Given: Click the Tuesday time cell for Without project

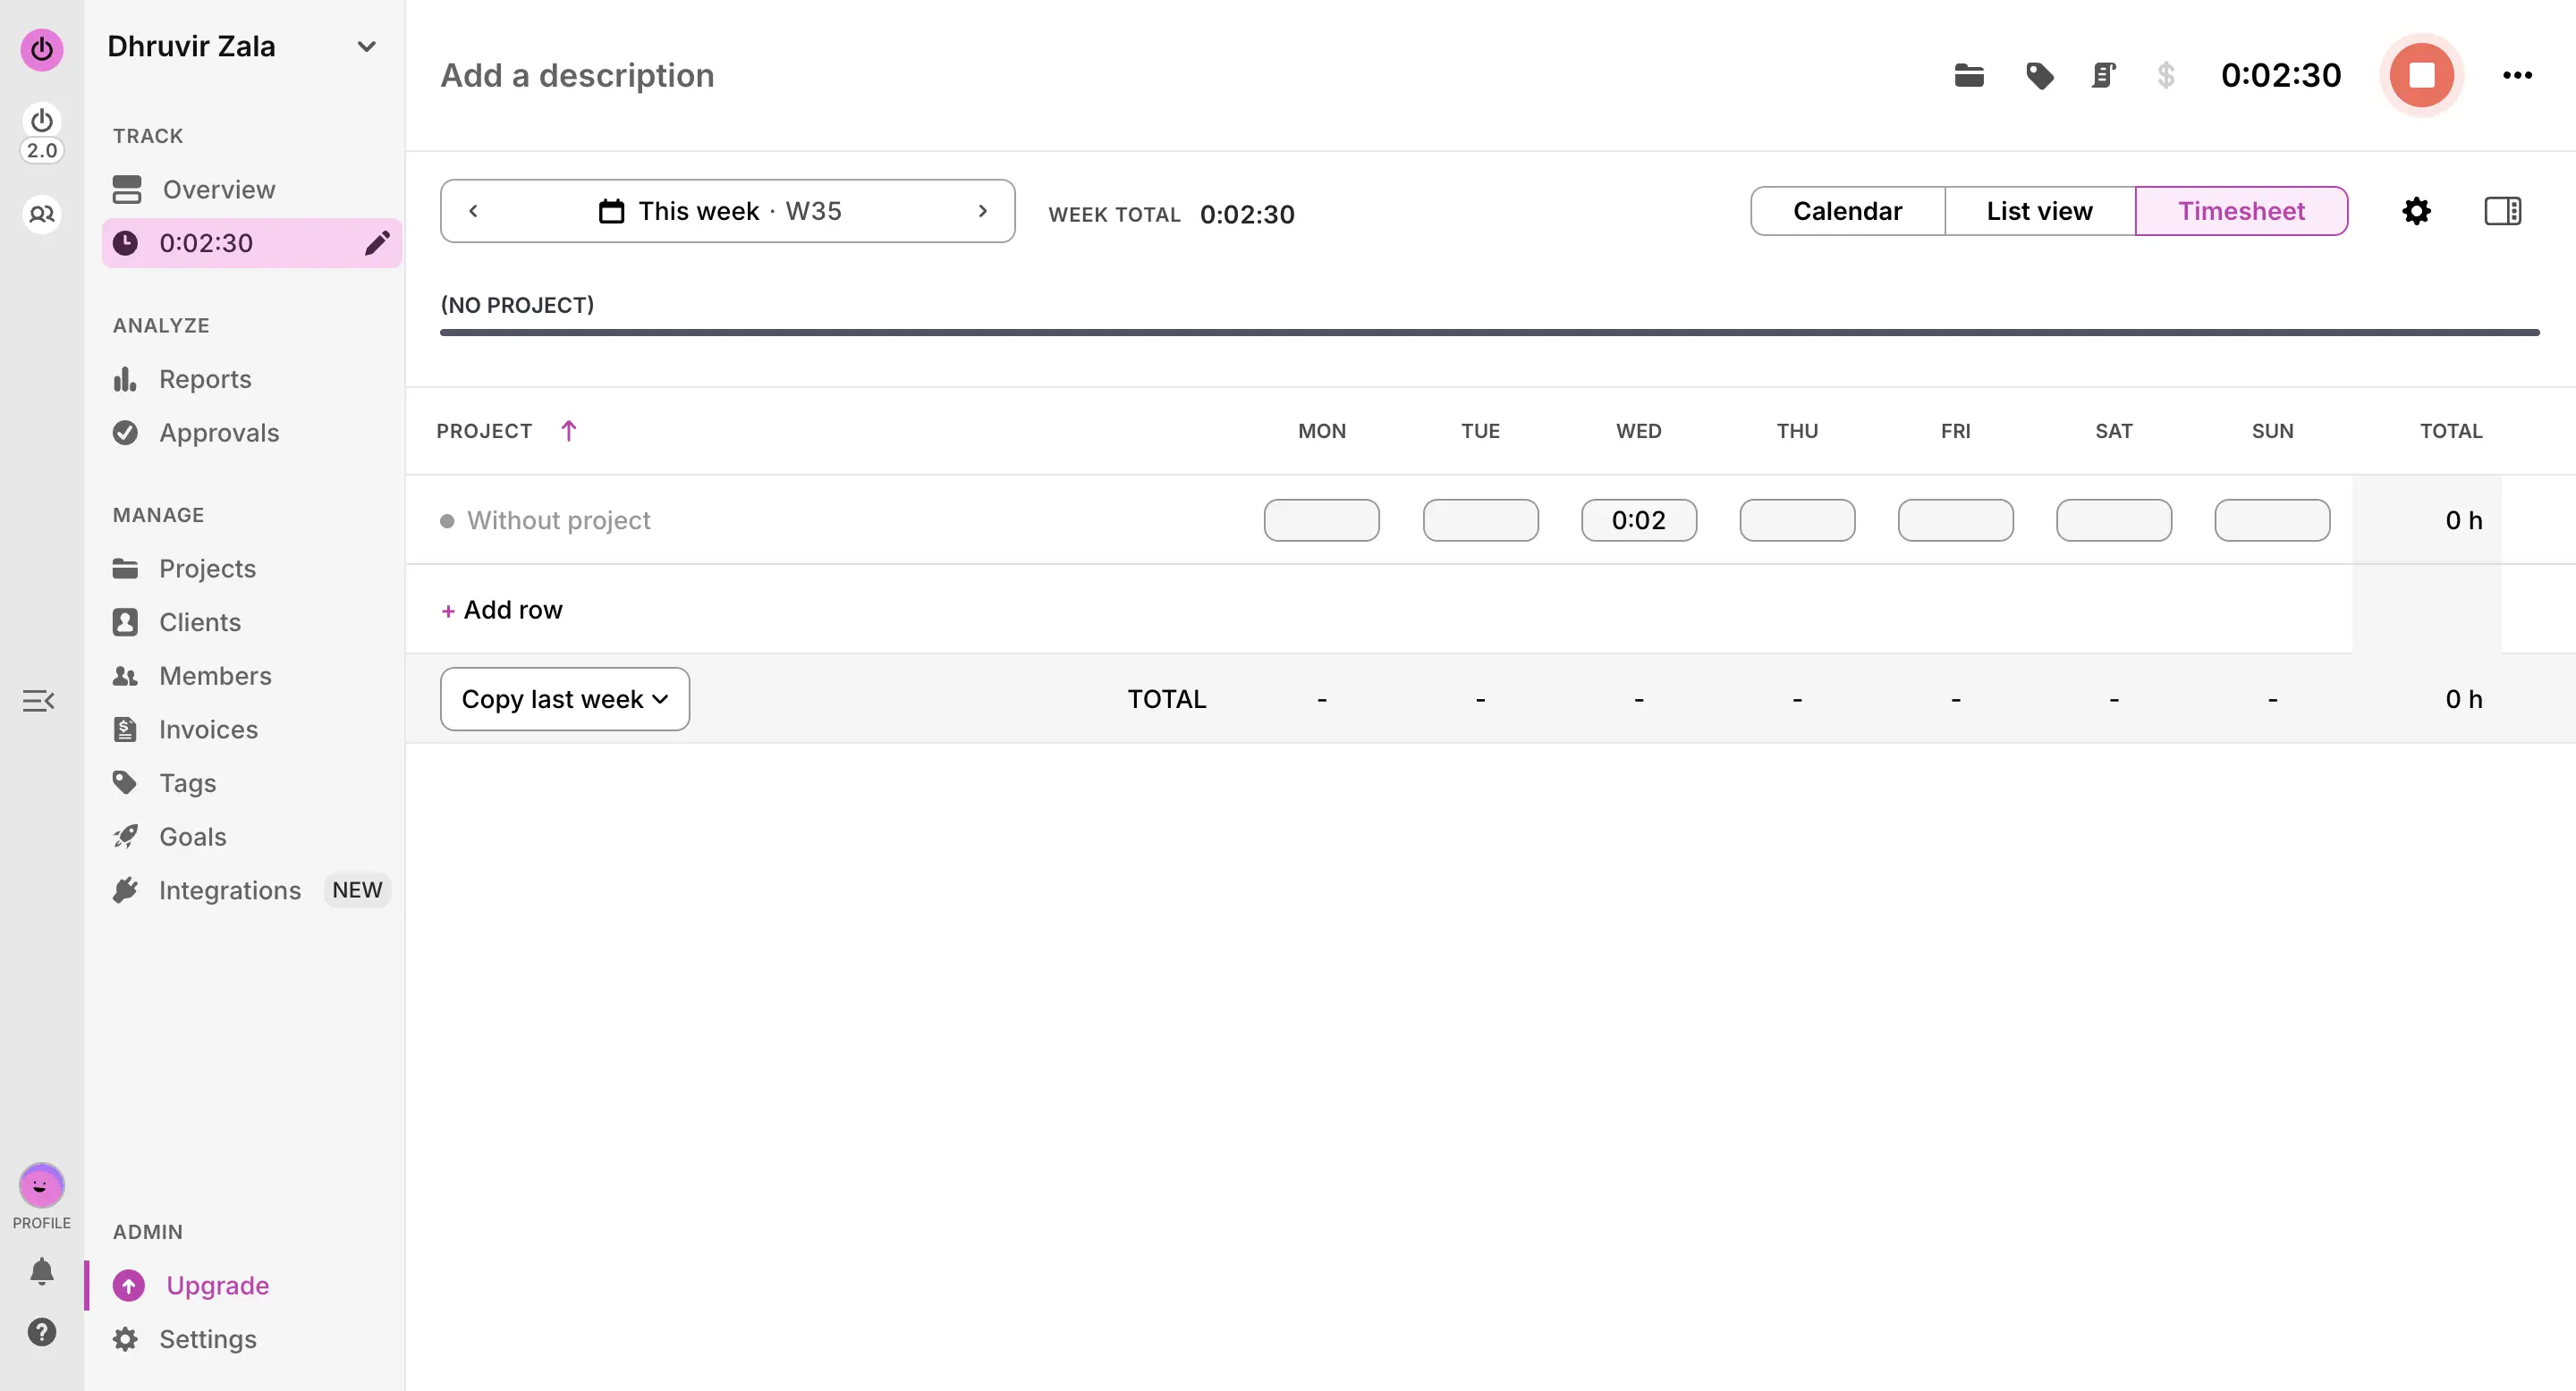Looking at the screenshot, I should click(1480, 519).
